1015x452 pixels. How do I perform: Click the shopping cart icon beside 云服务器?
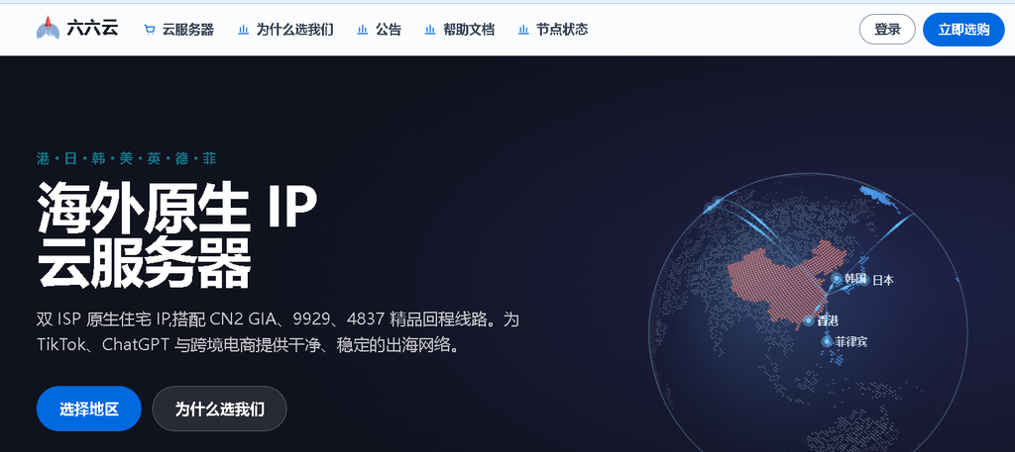tap(150, 30)
